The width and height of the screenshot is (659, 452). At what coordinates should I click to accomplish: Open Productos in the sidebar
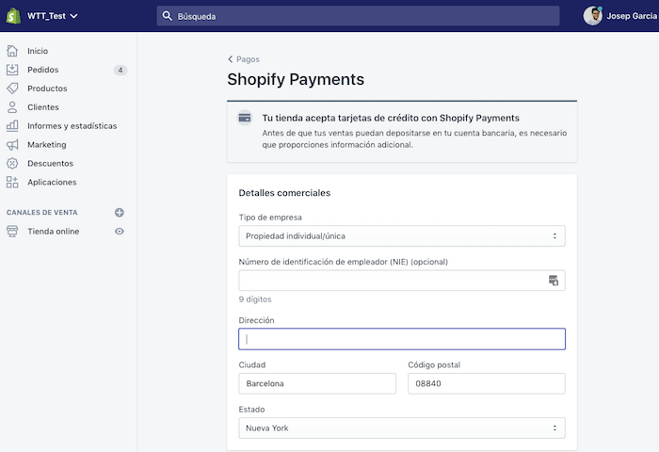pos(47,89)
